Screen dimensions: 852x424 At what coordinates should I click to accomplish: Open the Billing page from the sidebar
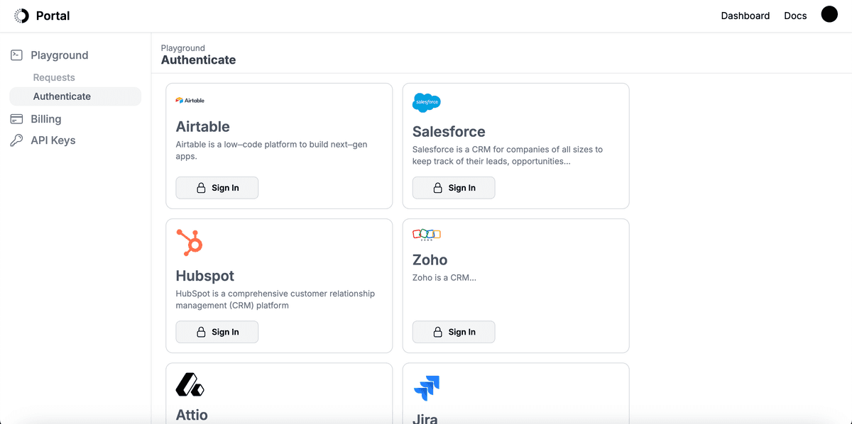tap(45, 118)
